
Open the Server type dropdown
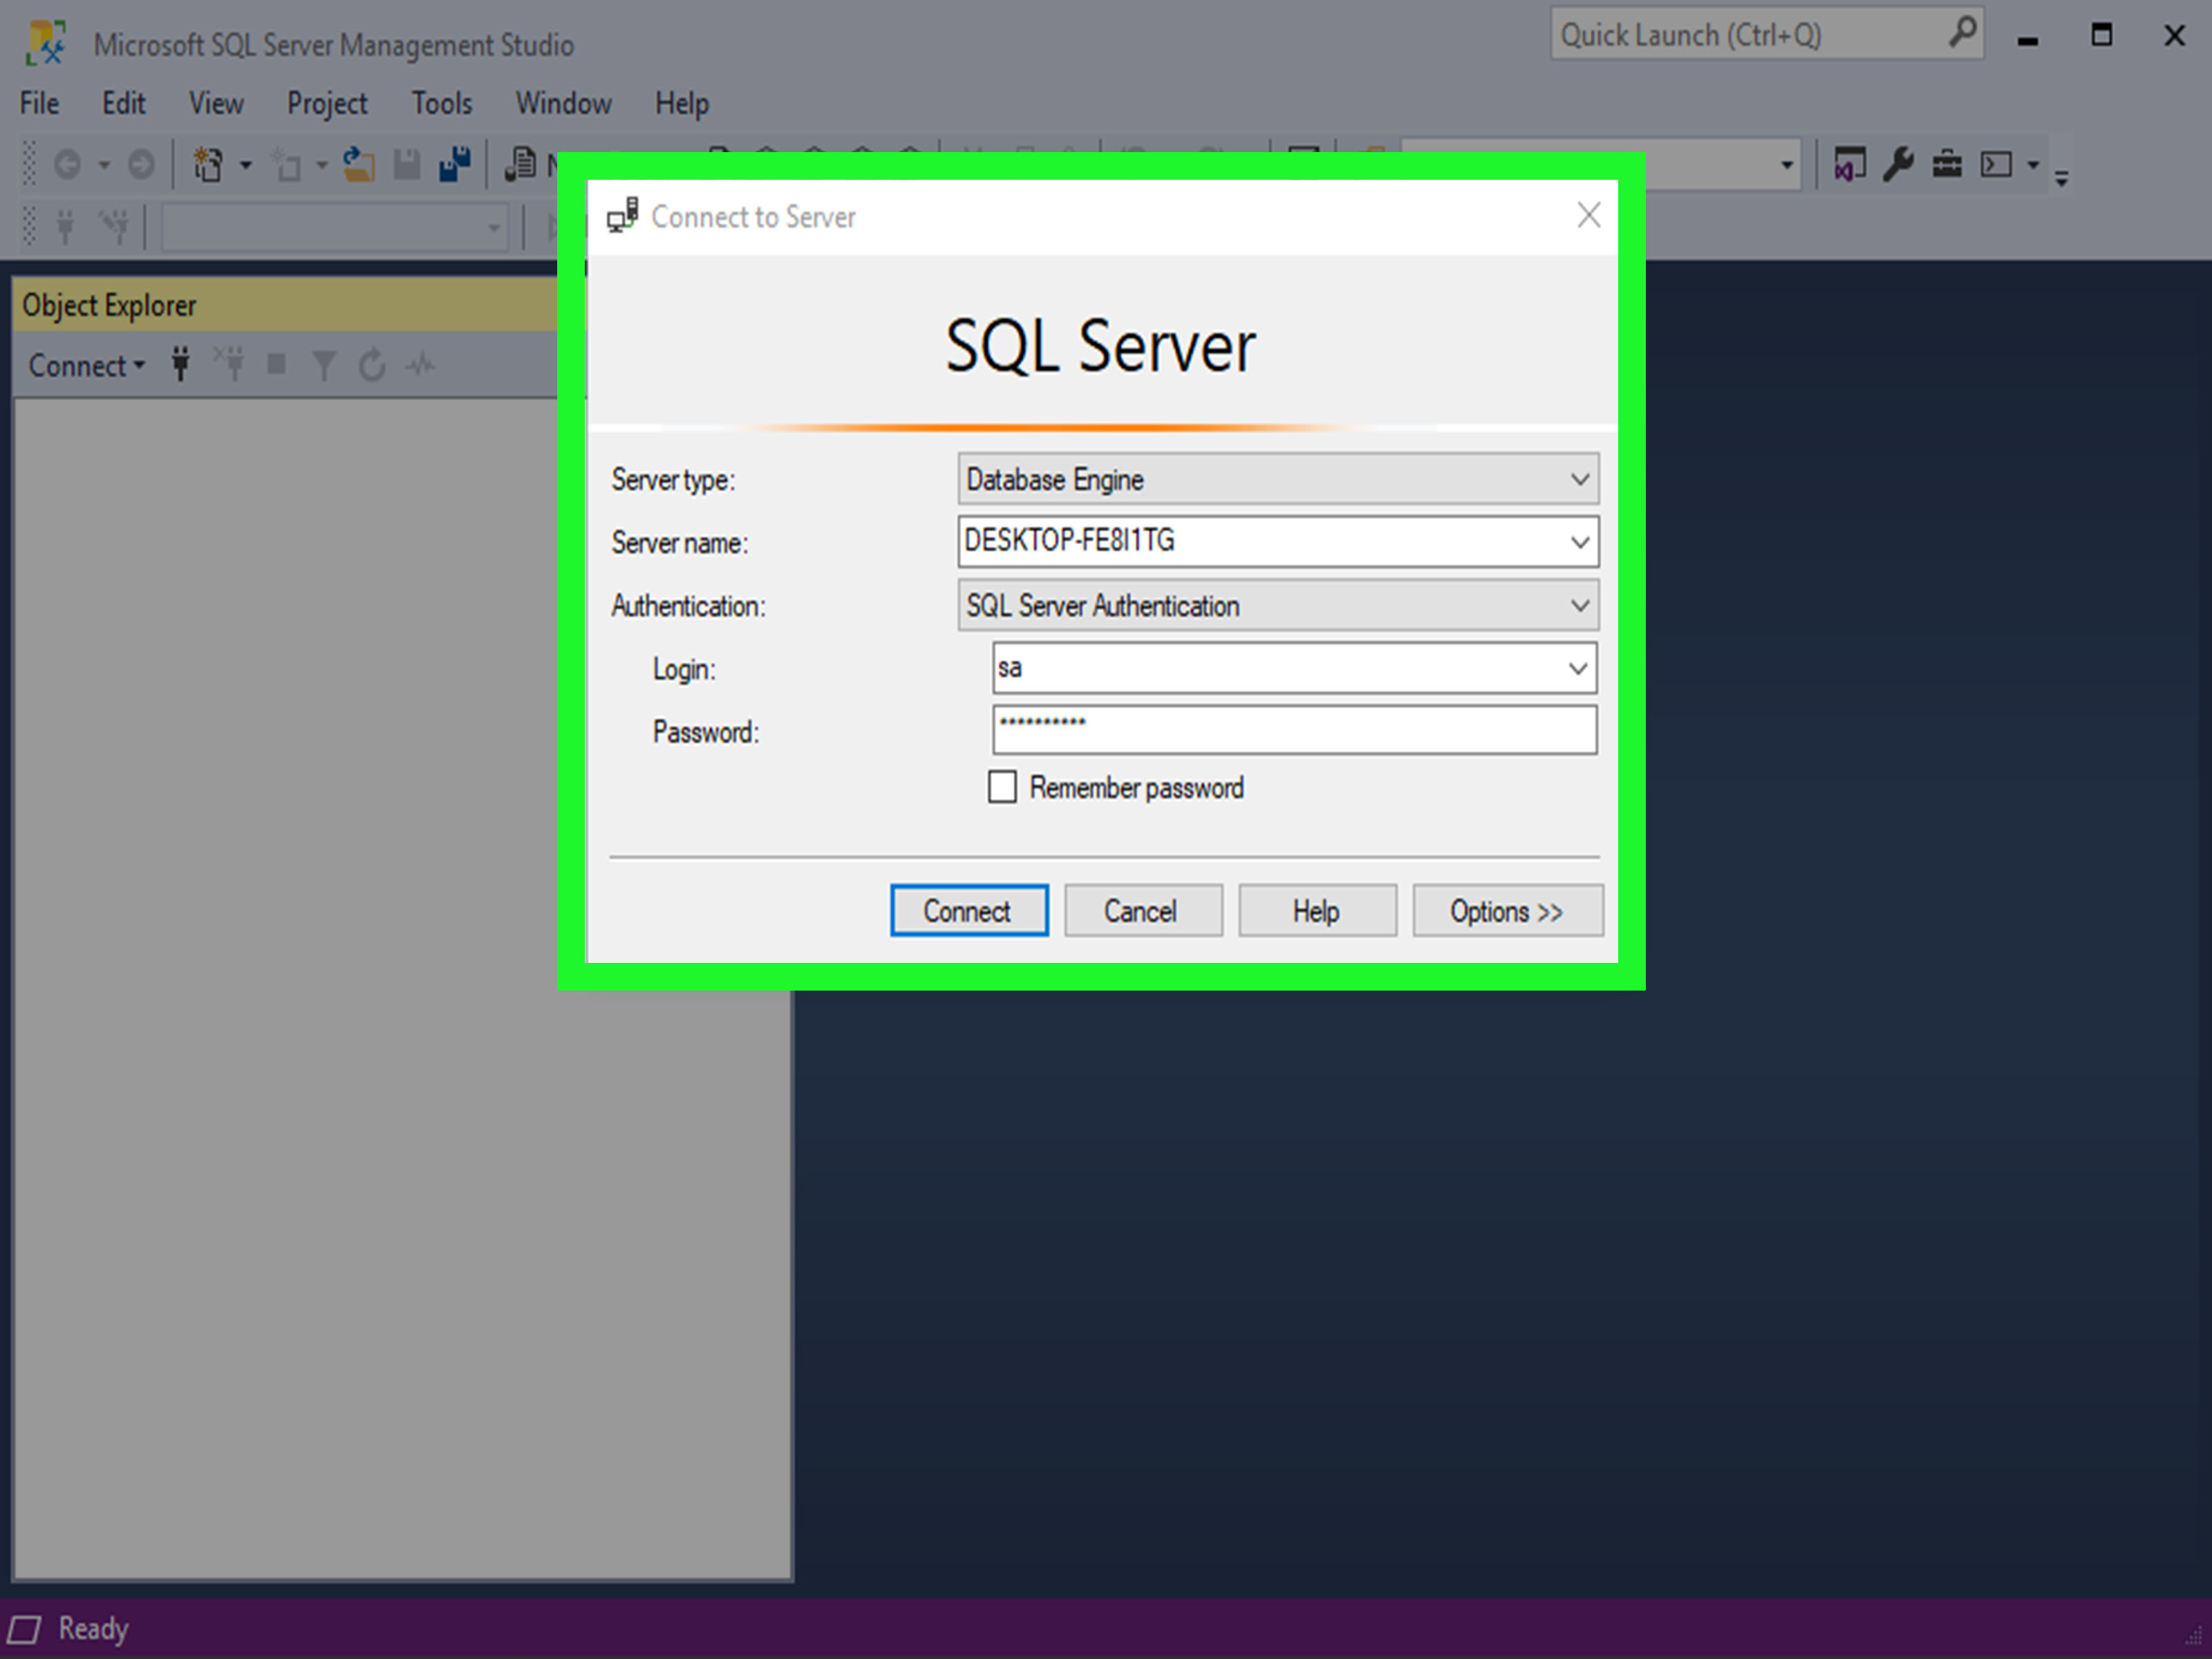click(x=1580, y=479)
